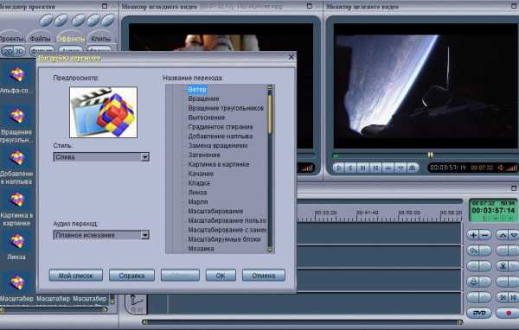Viewport: 519px width, 330px height.
Task: Confirm the dialog with OK
Action: (221, 275)
